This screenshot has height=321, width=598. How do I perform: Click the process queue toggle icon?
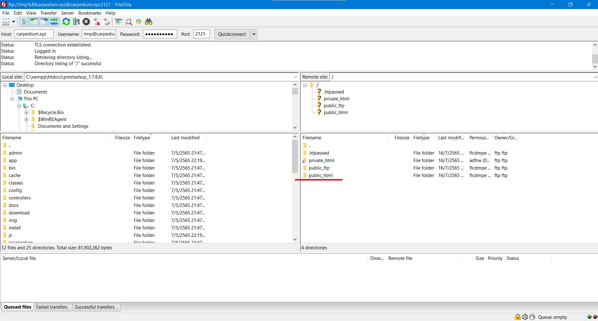(76, 22)
